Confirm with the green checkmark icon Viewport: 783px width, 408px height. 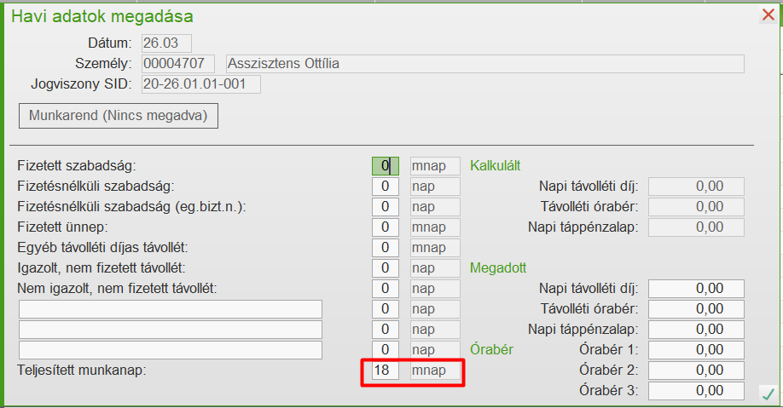point(768,394)
